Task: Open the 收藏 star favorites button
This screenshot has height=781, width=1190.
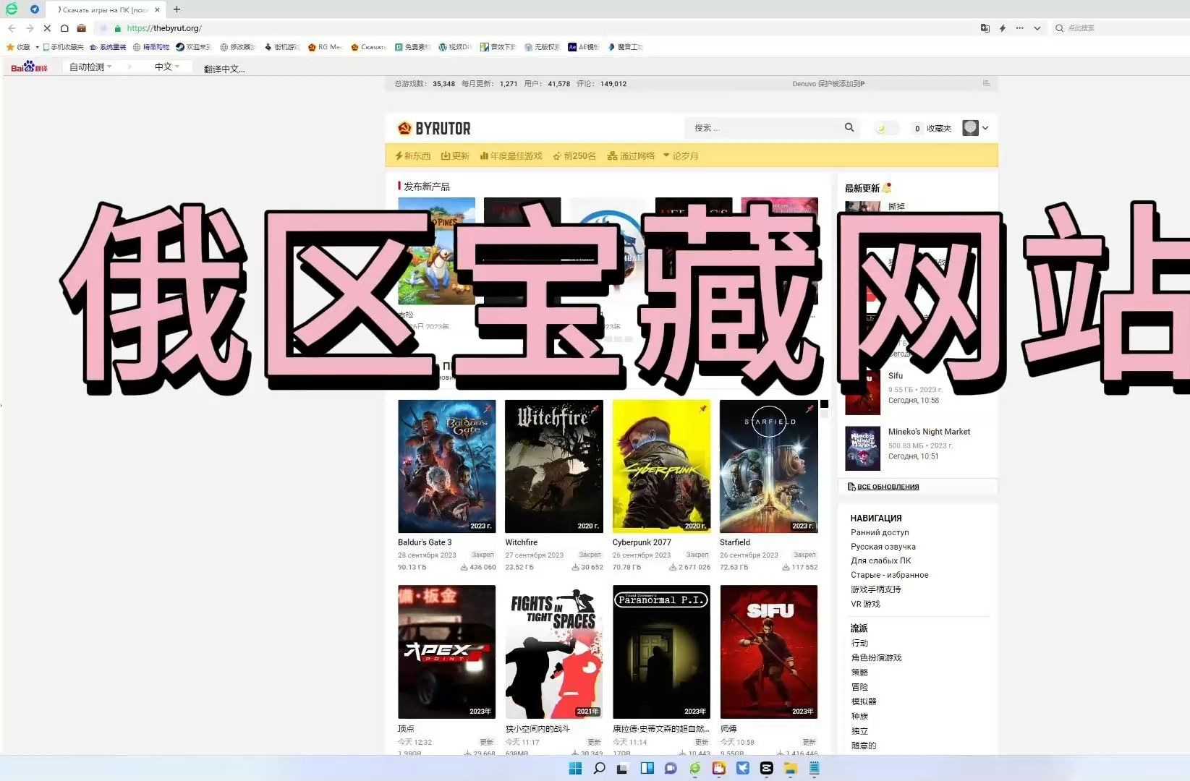Action: coord(18,47)
